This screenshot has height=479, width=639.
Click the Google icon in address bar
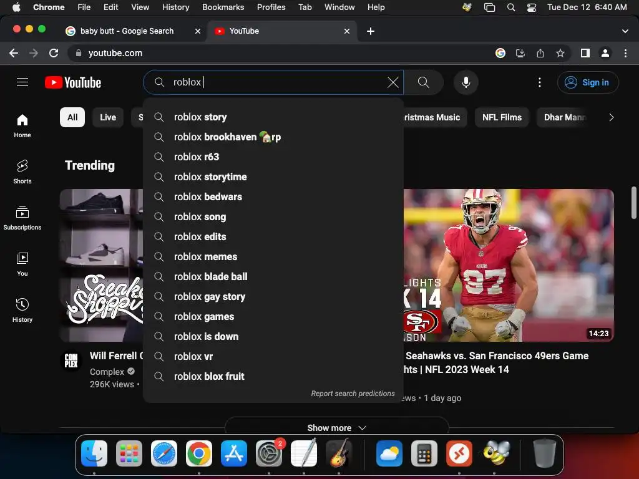click(x=500, y=53)
